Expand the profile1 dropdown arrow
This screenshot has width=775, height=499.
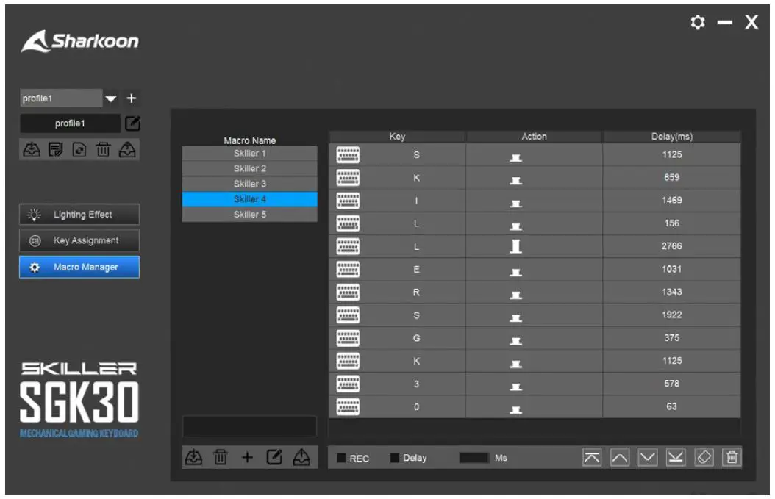(111, 98)
